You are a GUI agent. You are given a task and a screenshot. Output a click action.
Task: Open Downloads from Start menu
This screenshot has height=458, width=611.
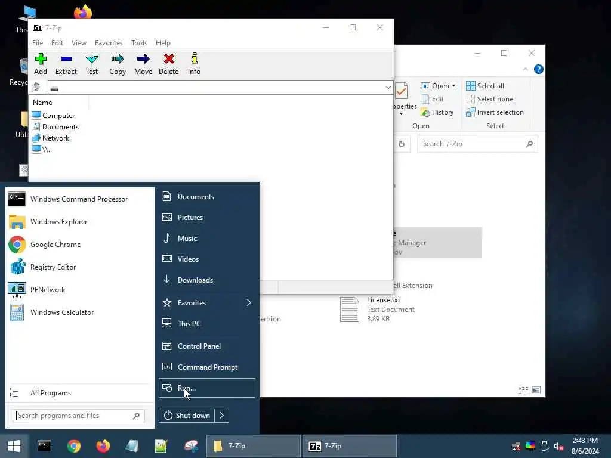206,280
